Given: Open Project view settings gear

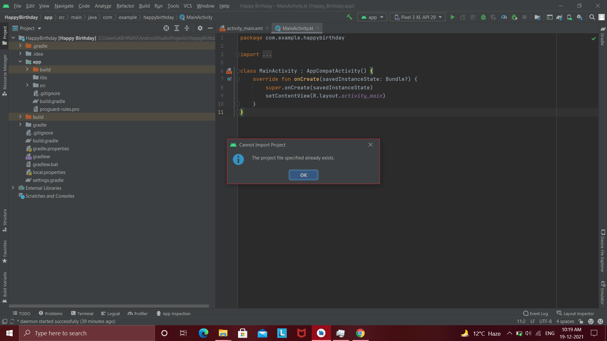Looking at the screenshot, I should [200, 28].
